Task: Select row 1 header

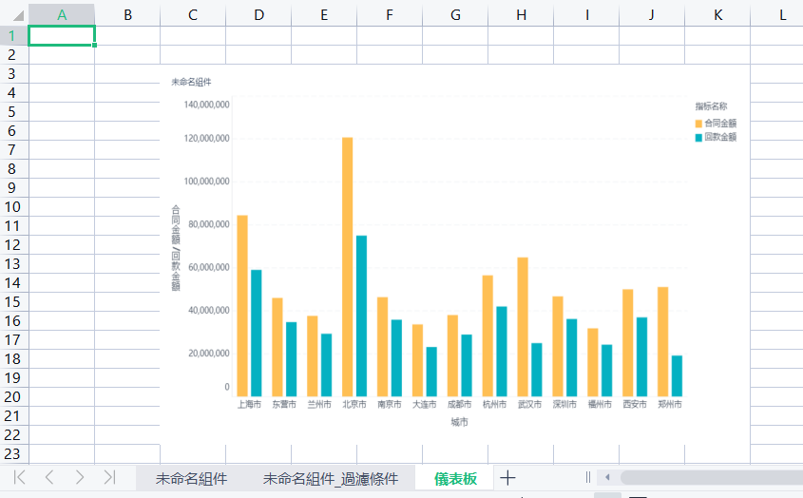Action: [x=12, y=36]
